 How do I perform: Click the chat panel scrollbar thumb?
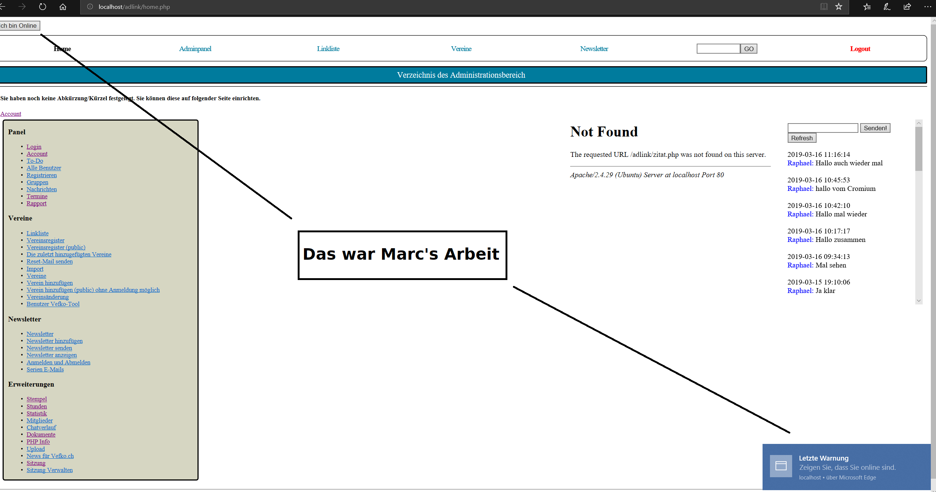coord(919,149)
